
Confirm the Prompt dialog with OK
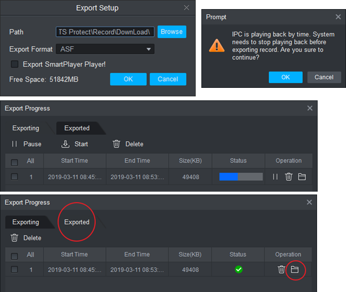pyautogui.click(x=285, y=77)
